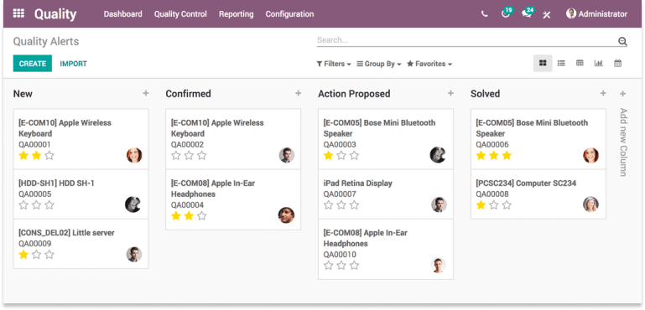The image size is (645, 310).
Task: Open the Quality Control menu
Action: pos(180,14)
